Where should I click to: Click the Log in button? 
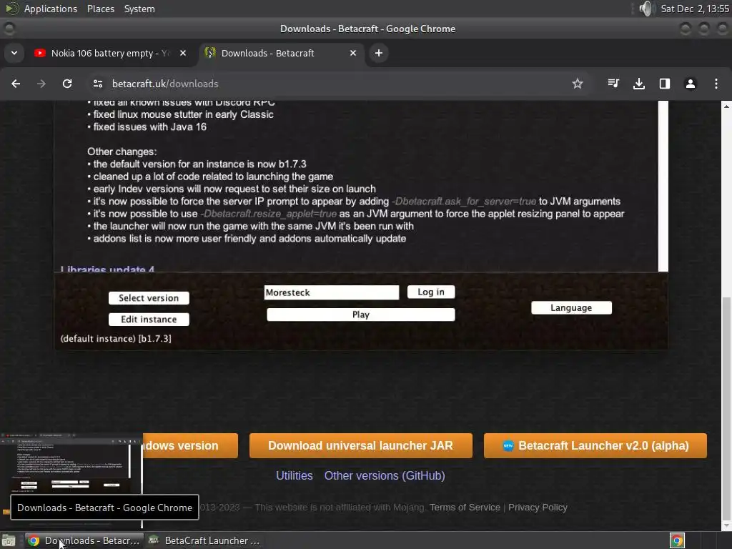point(431,292)
